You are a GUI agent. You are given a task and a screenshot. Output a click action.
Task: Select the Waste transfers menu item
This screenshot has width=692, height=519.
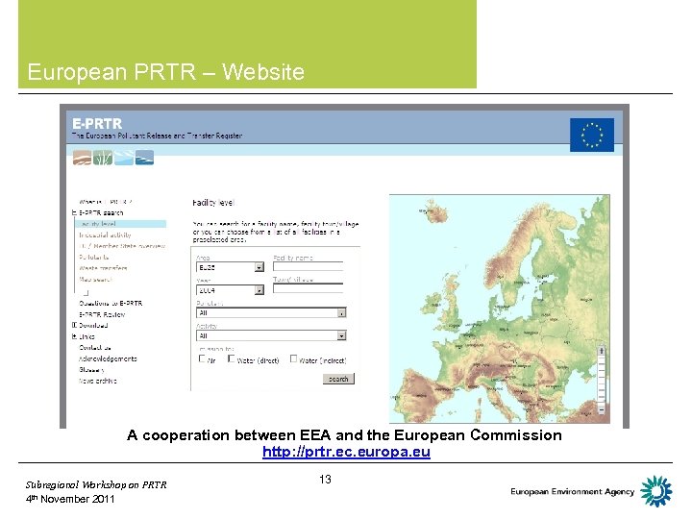coord(103,268)
